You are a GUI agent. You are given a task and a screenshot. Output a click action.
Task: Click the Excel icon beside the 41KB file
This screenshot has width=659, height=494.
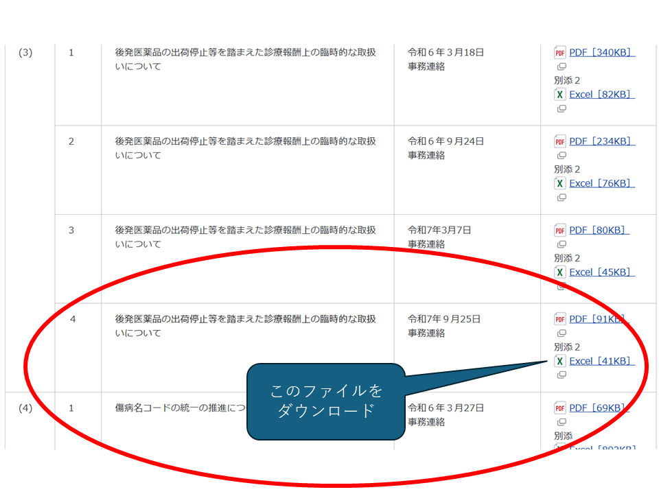[559, 362]
